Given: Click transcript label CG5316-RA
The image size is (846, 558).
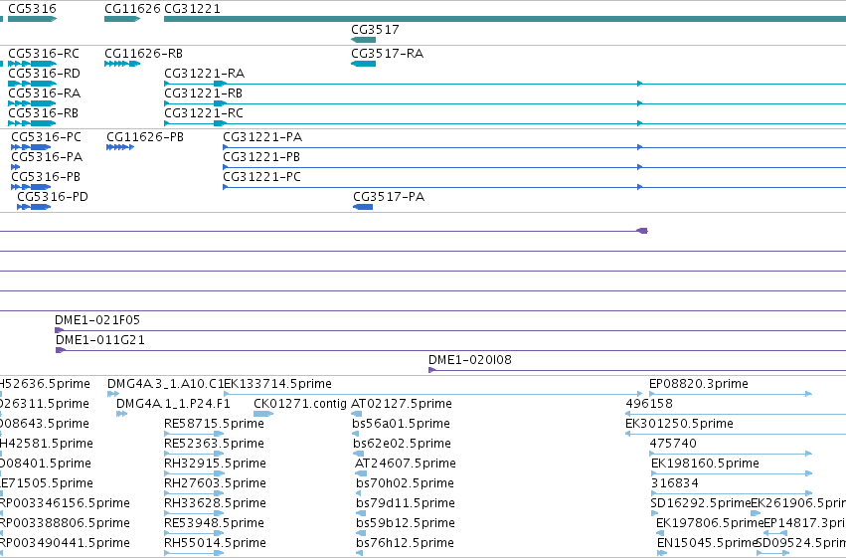Looking at the screenshot, I should [45, 93].
